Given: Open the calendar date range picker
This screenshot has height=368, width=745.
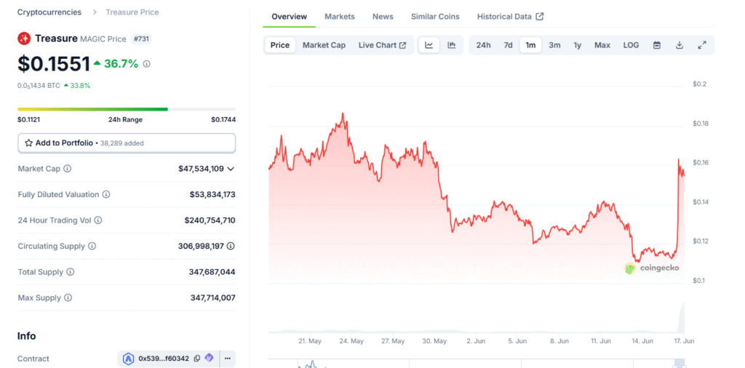Looking at the screenshot, I should click(x=657, y=45).
